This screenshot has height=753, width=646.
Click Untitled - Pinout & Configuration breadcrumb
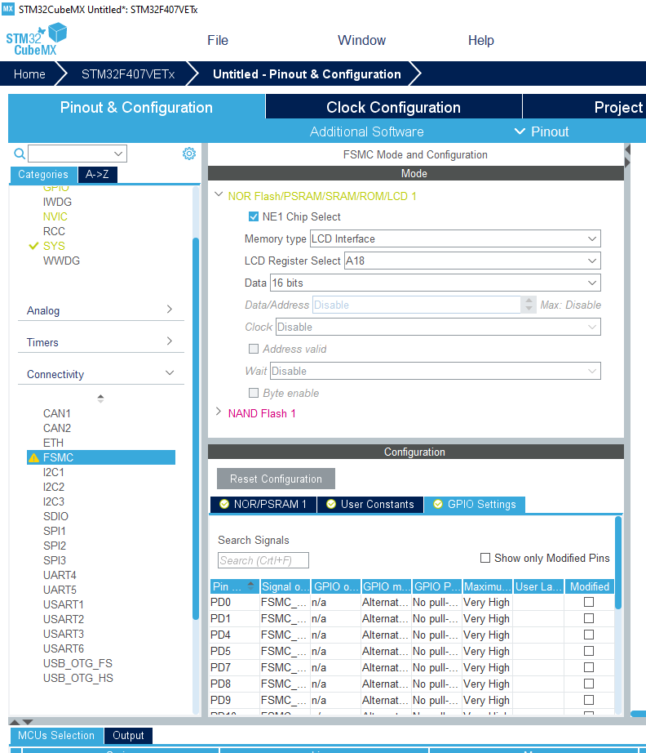[307, 74]
